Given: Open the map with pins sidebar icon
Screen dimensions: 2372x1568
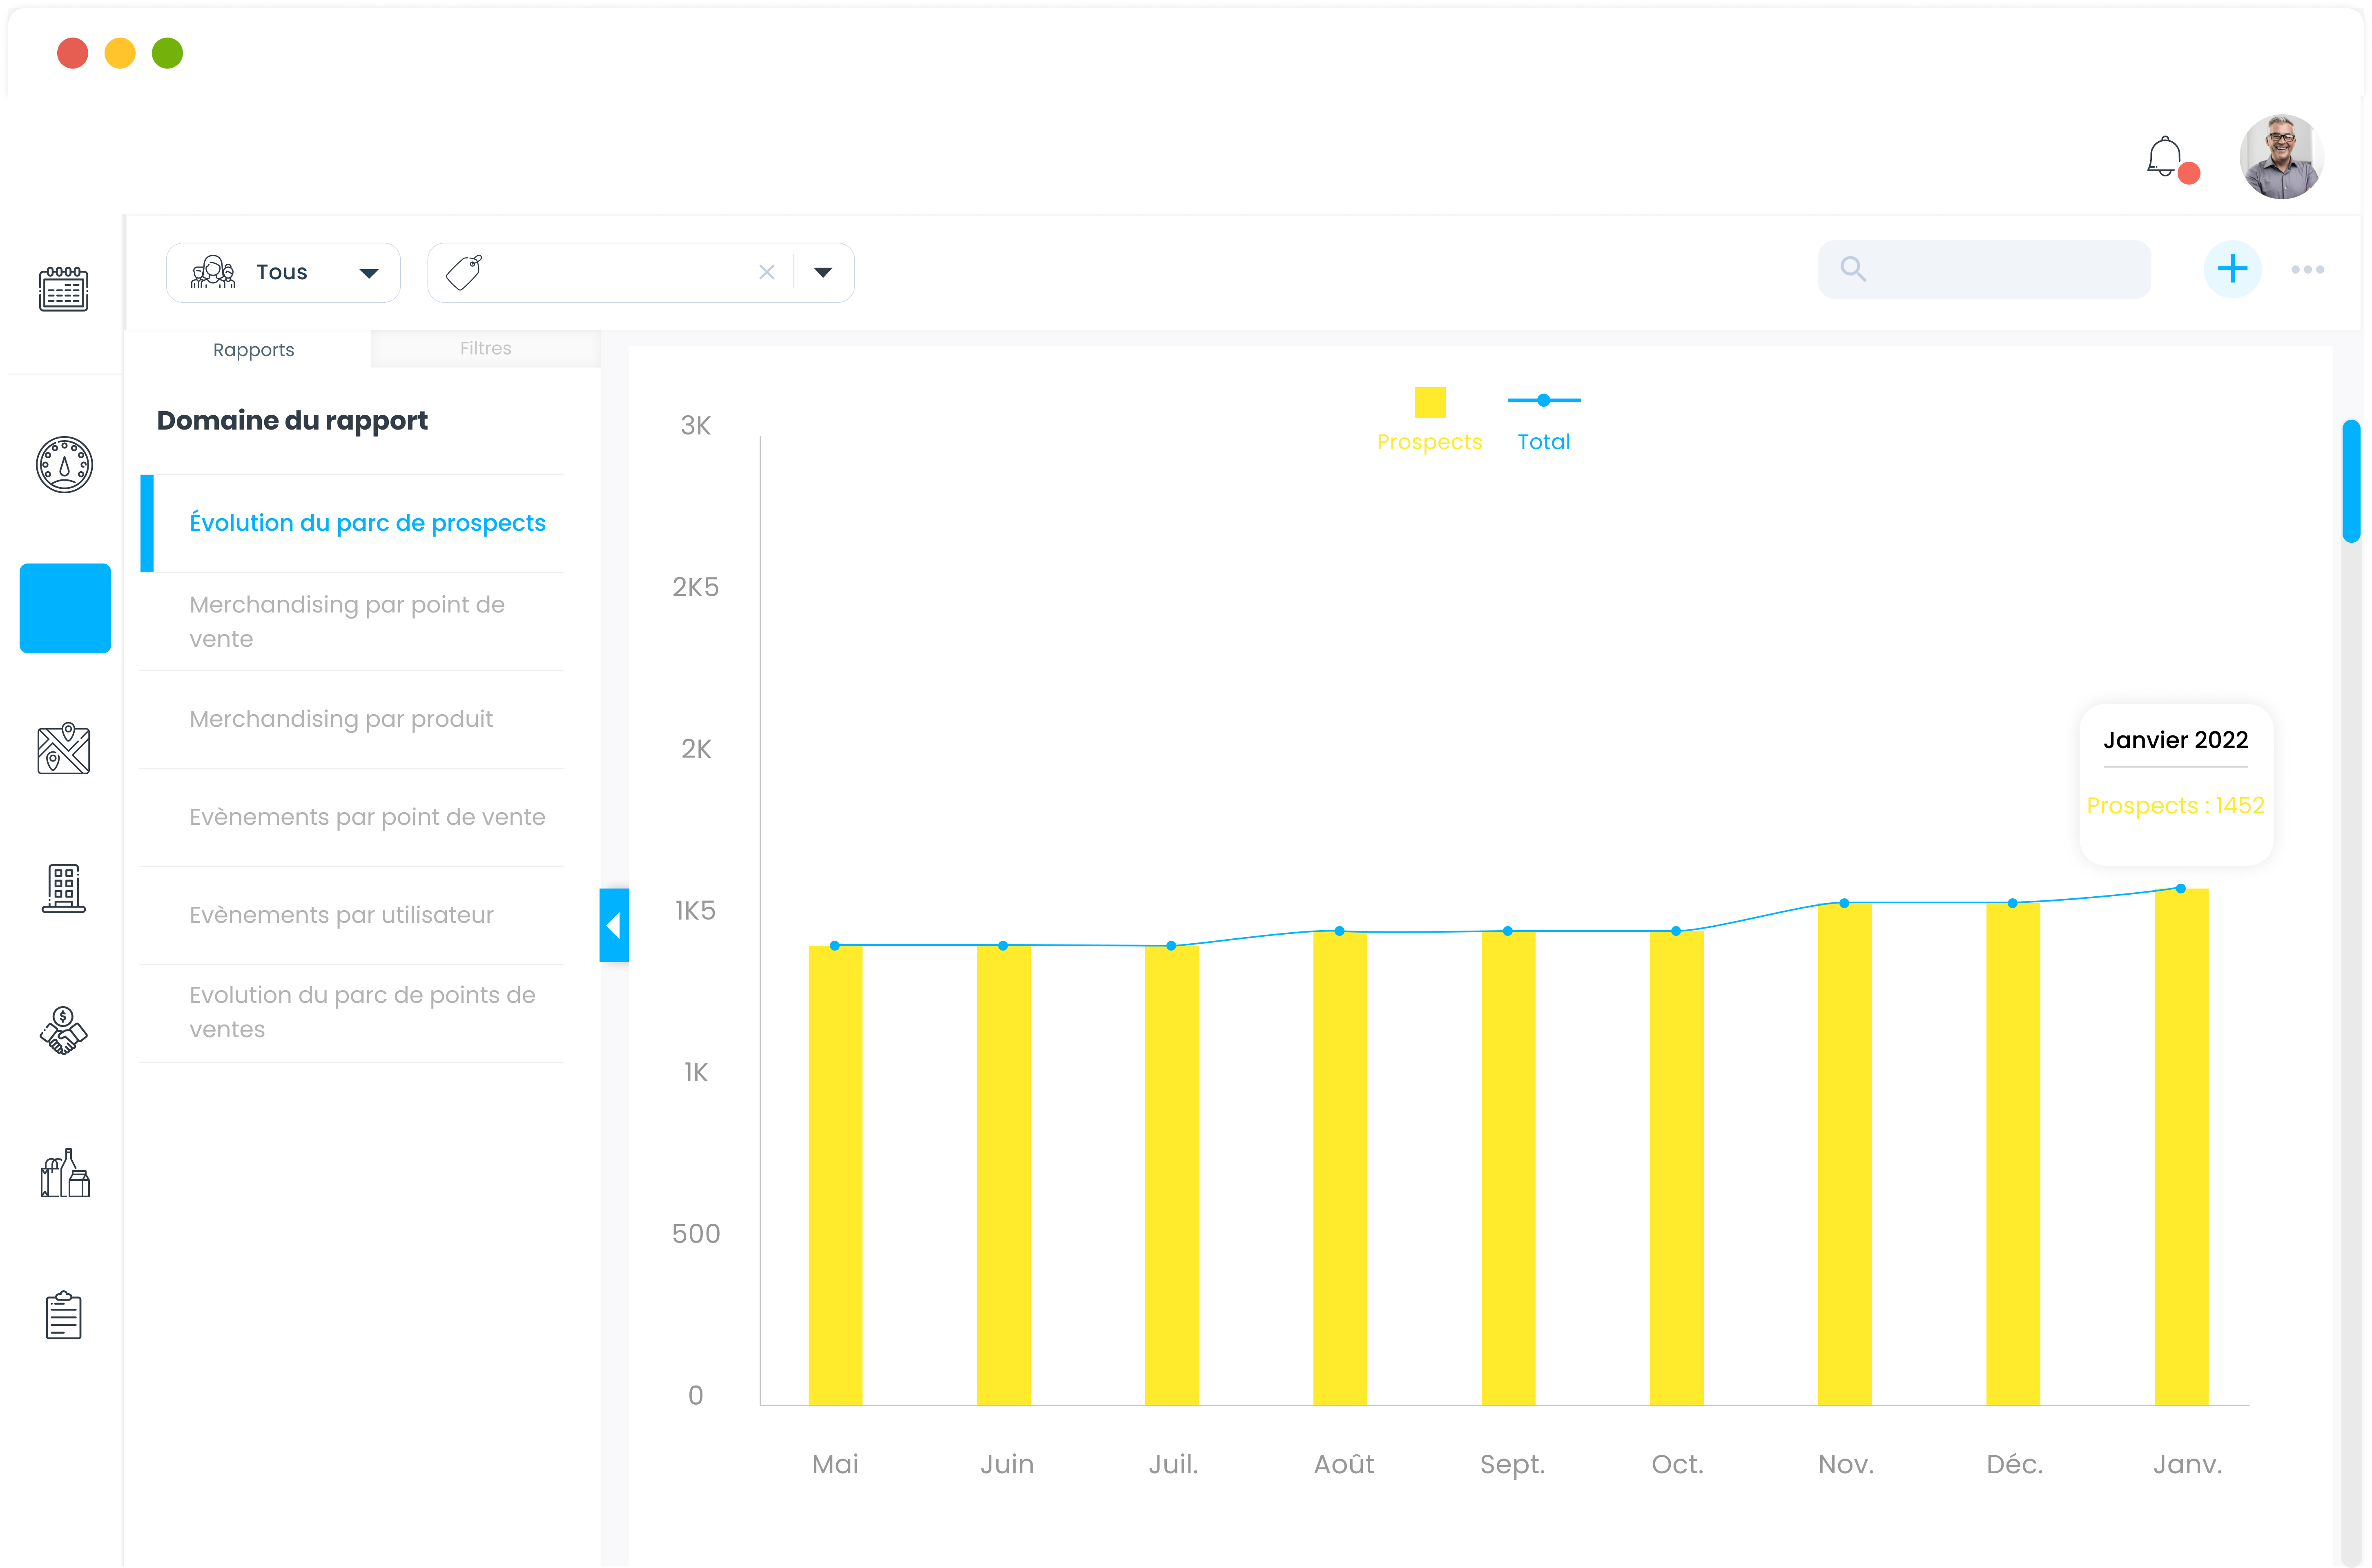Looking at the screenshot, I should click(64, 749).
